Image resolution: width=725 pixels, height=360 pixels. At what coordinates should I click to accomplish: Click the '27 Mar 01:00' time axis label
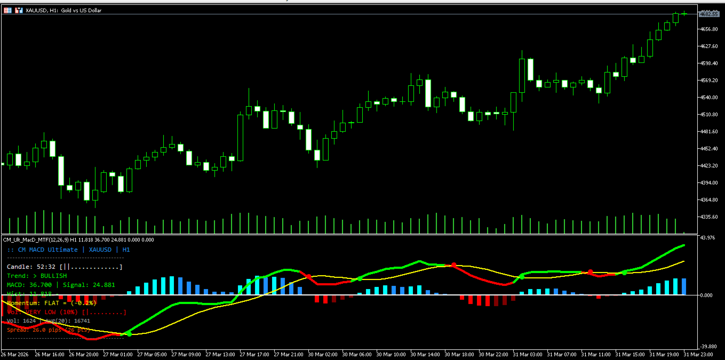click(x=118, y=355)
